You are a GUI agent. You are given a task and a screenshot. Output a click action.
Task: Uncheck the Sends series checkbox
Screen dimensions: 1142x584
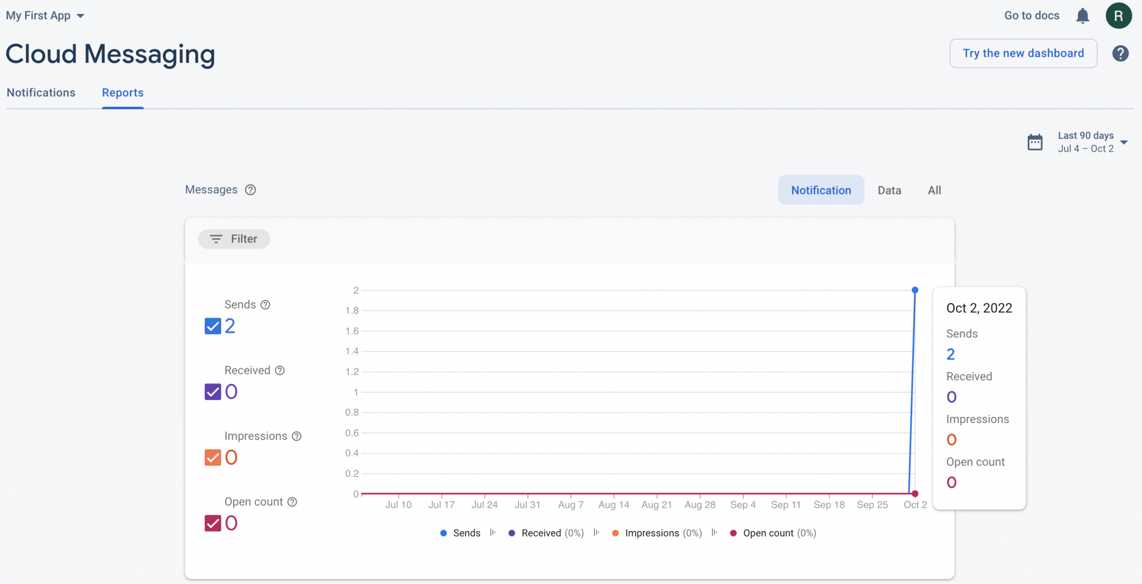(x=213, y=326)
